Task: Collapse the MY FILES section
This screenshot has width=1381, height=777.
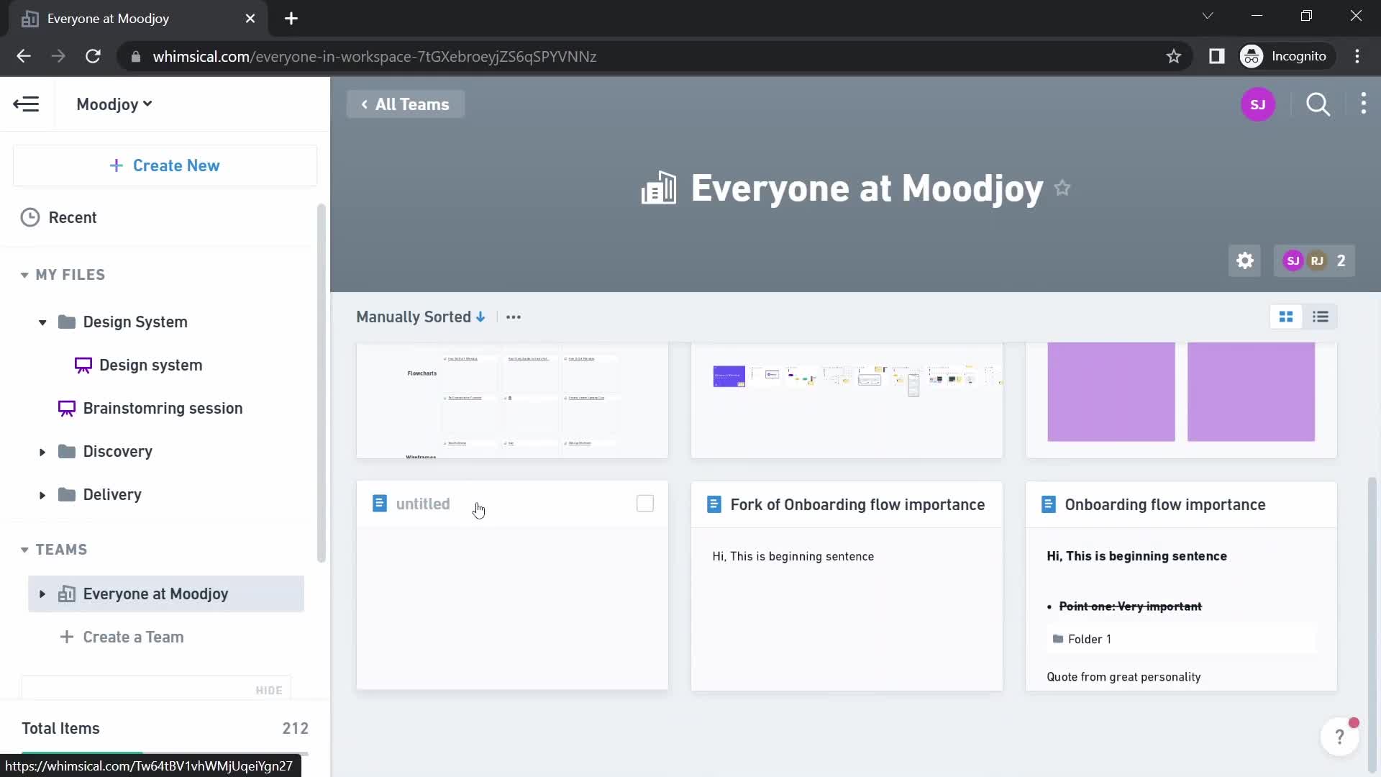Action: 24,275
